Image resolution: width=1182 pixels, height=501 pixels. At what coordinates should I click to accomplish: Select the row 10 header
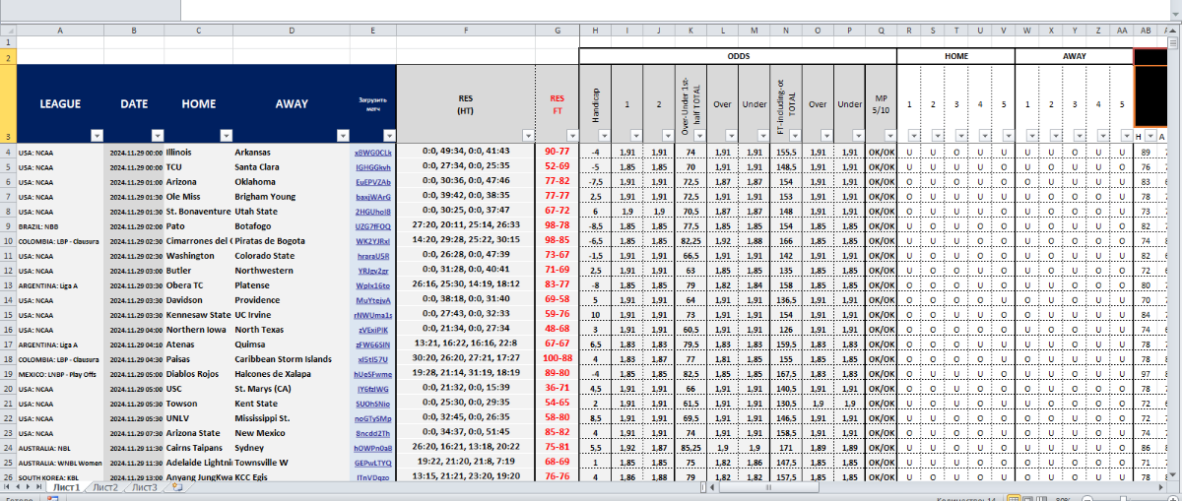tap(8, 240)
